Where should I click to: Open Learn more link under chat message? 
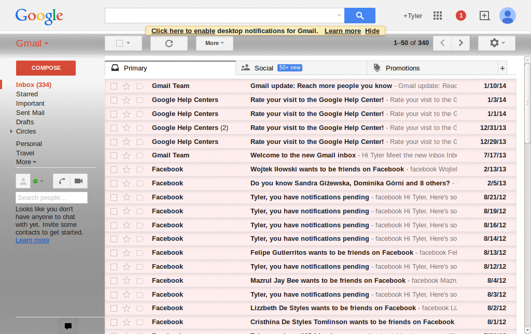point(33,240)
